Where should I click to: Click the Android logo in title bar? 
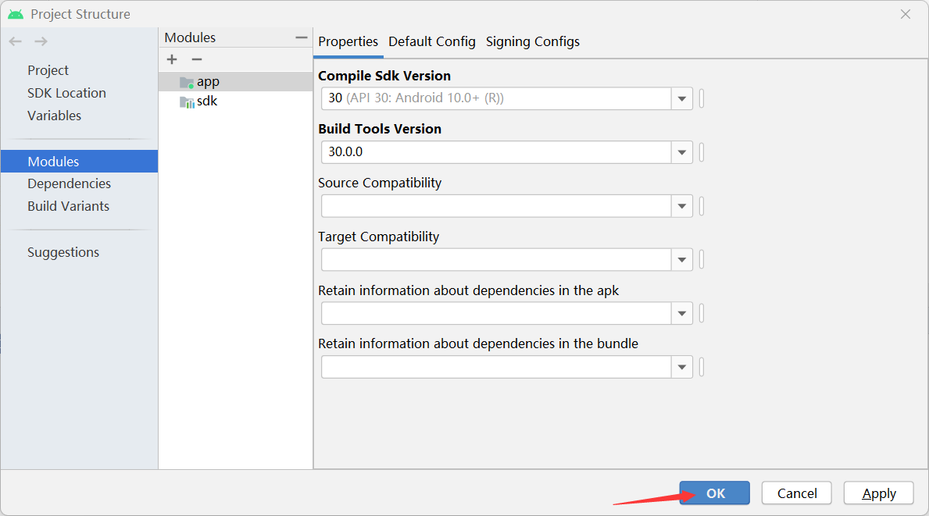(16, 14)
